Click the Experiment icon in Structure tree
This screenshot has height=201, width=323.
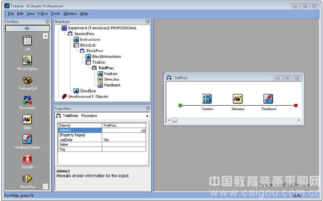[x=64, y=28]
